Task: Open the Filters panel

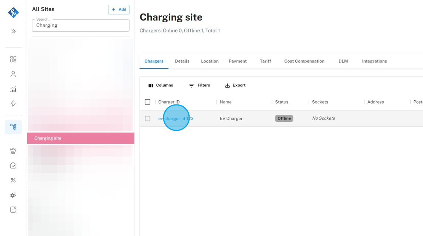Action: point(199,86)
